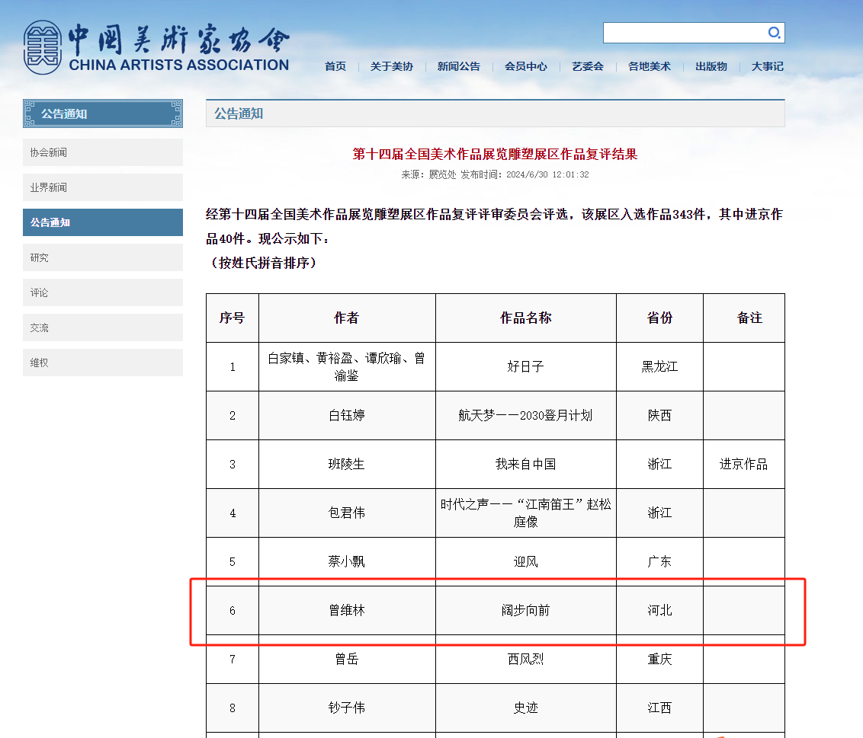
Task: Click 评论 in the sidebar list
Action: [103, 292]
